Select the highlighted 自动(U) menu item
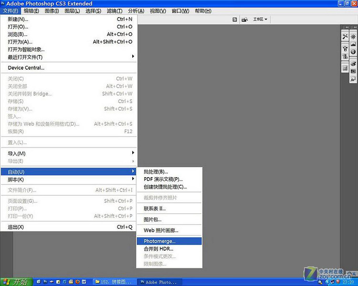The image size is (358, 286). coord(68,171)
